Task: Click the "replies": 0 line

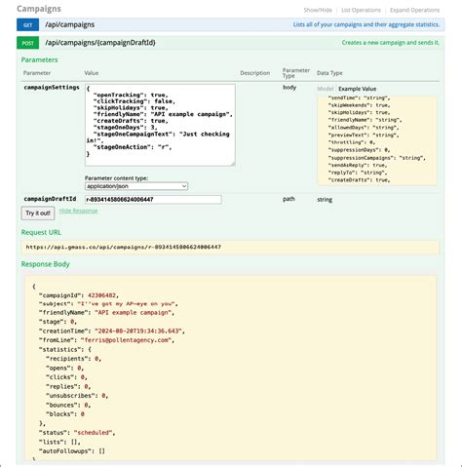Action: 68,387
